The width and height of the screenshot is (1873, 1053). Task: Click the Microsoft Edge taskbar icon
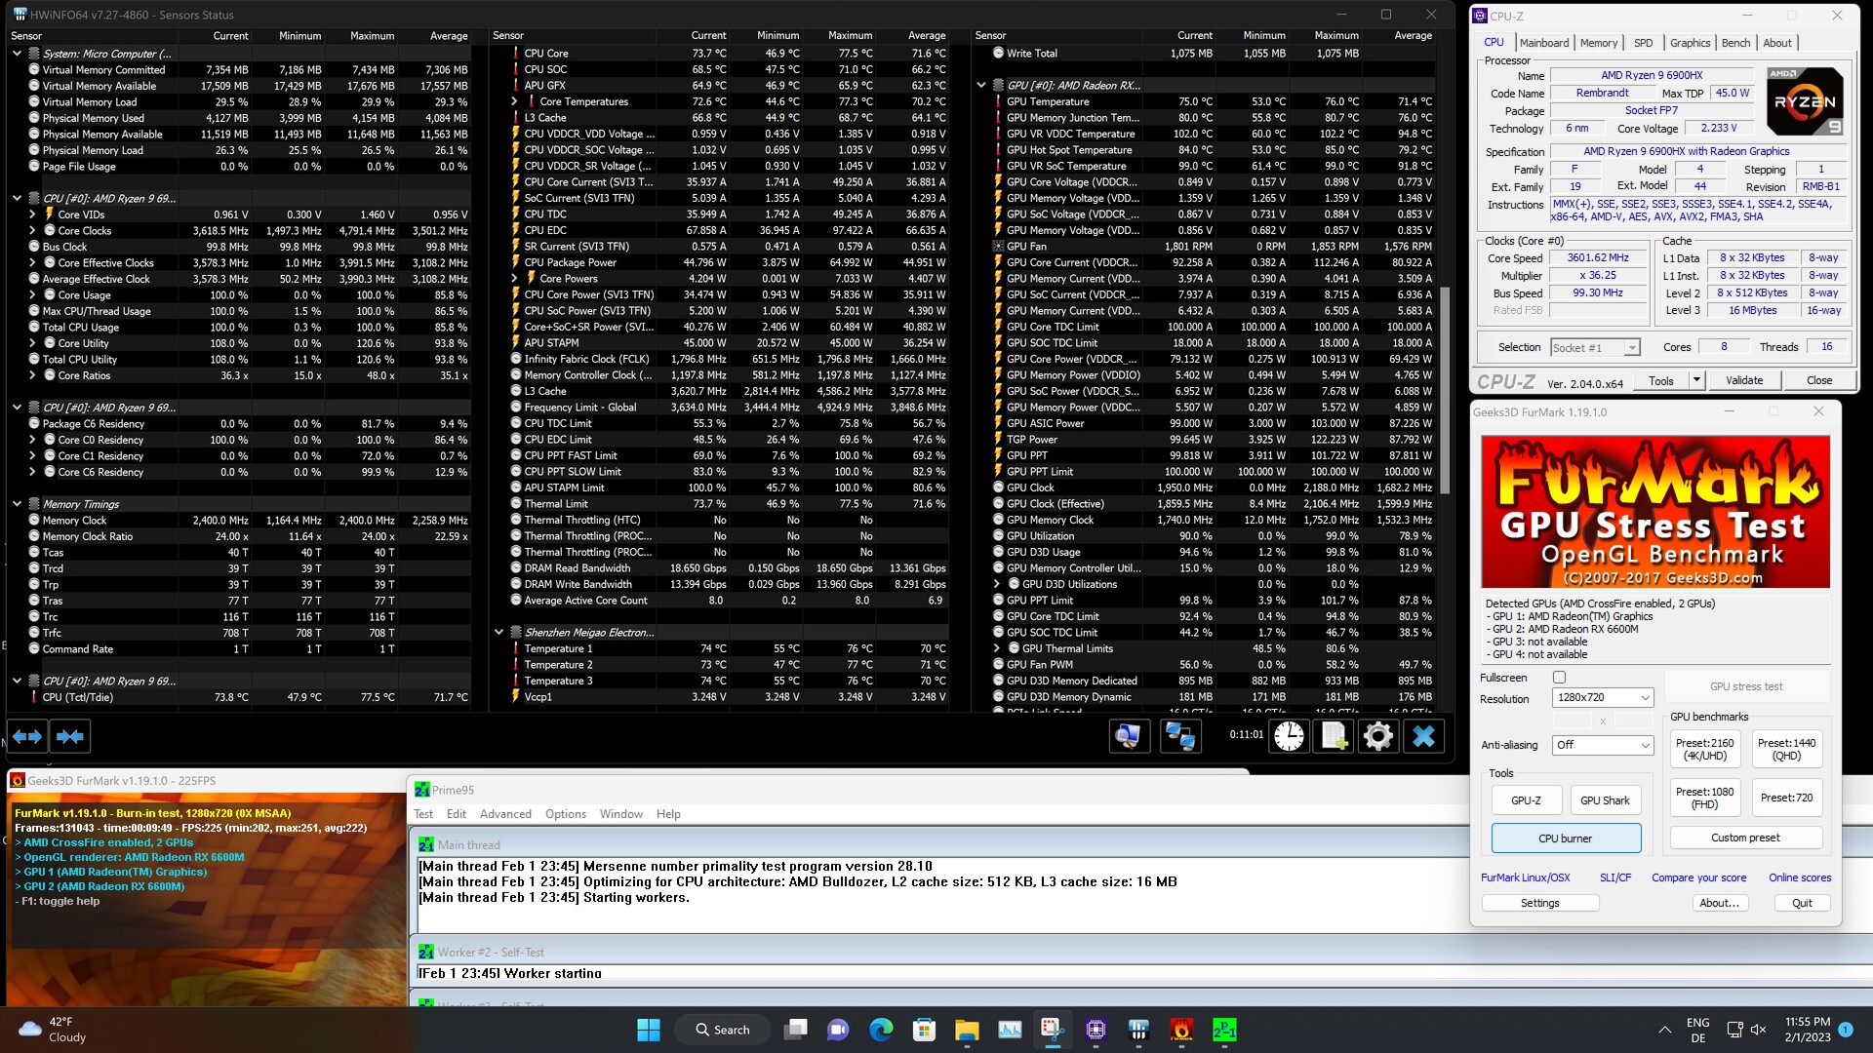tap(881, 1030)
